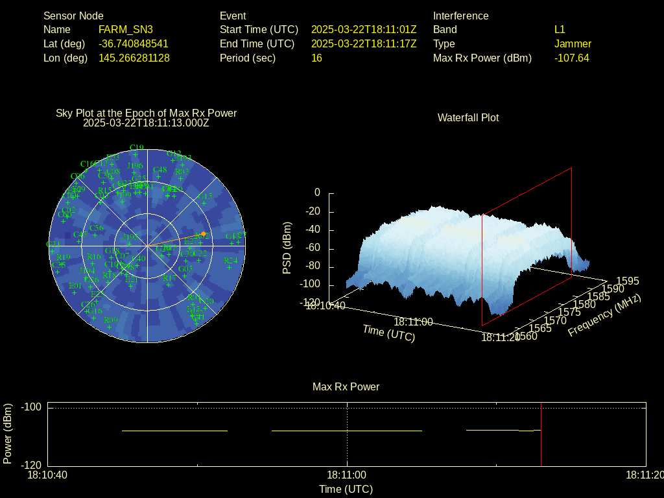Click the red vertical marker in Max Rx Power chart

pos(541,434)
